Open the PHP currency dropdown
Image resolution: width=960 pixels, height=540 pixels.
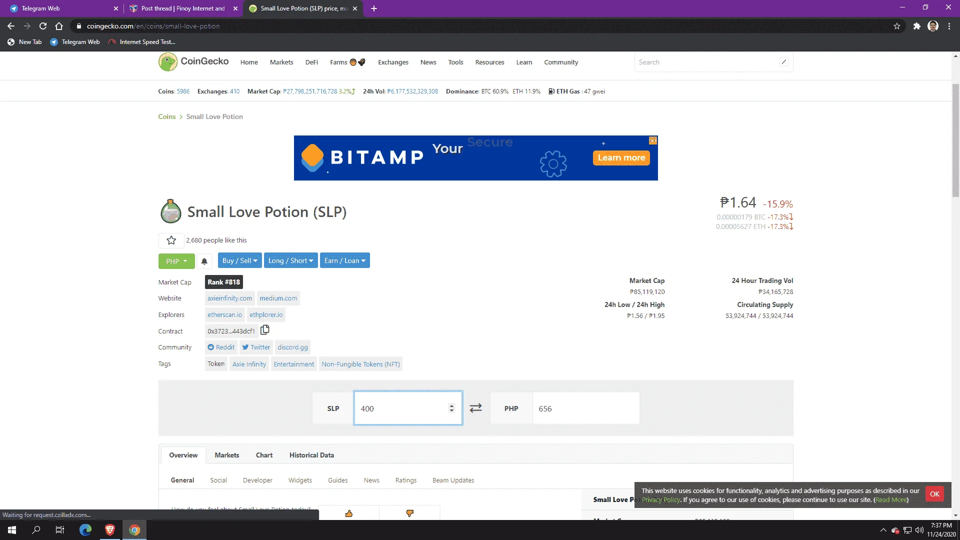tap(176, 261)
